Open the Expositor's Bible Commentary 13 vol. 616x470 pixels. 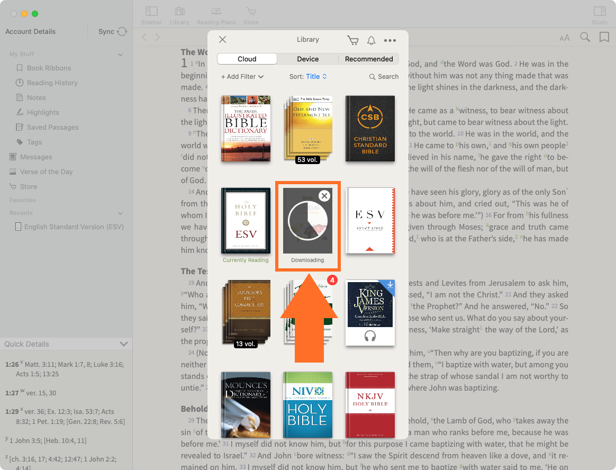246,313
